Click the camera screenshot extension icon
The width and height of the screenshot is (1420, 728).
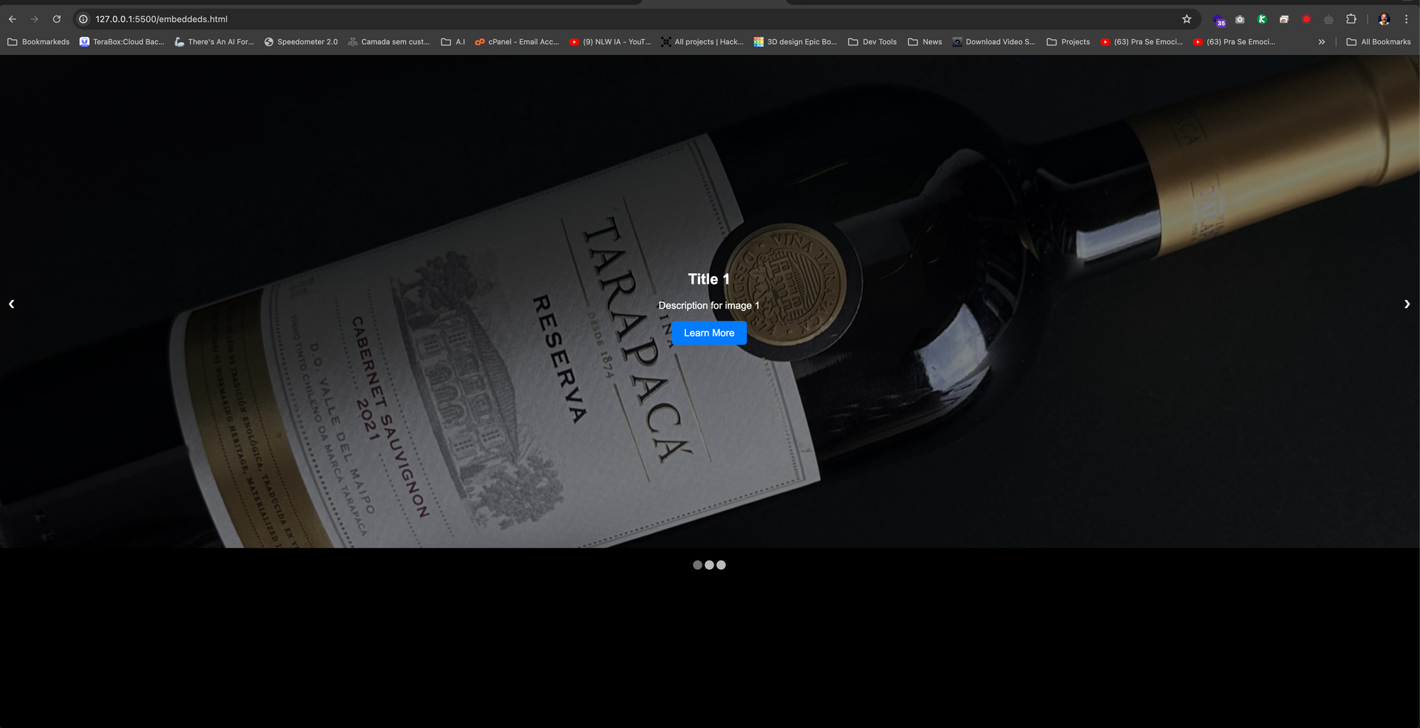1240,19
